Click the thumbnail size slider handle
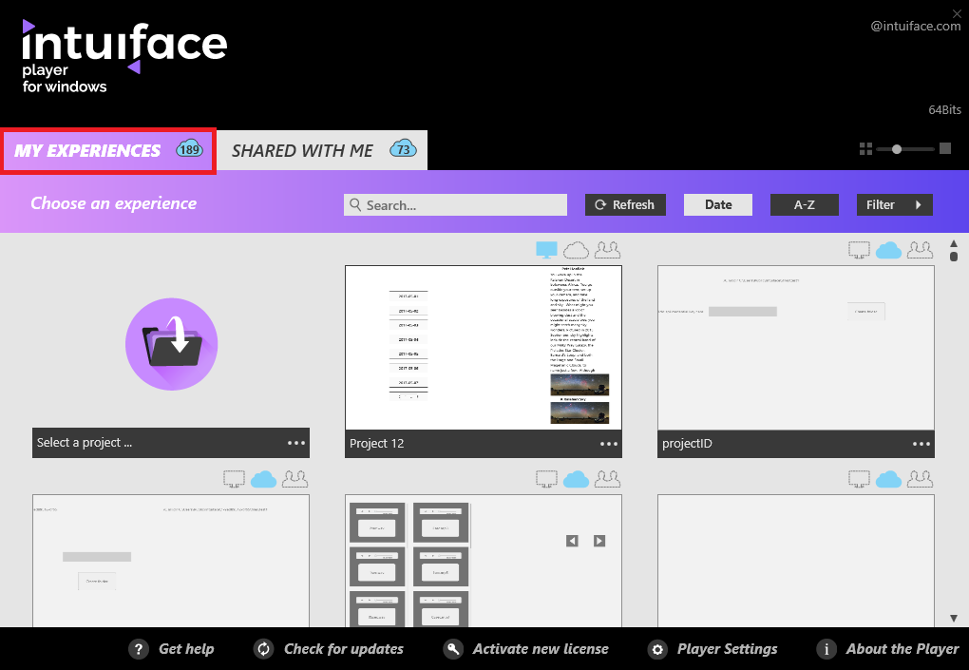Viewport: 969px width, 670px height. click(897, 149)
